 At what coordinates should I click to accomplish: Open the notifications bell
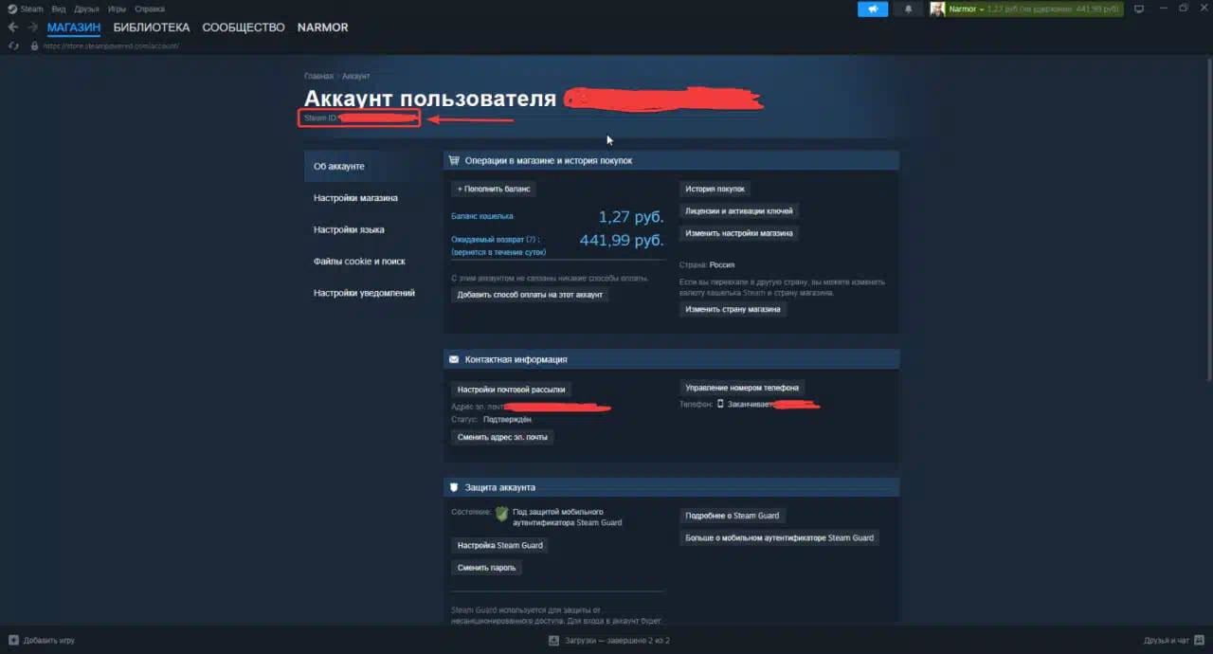(909, 9)
